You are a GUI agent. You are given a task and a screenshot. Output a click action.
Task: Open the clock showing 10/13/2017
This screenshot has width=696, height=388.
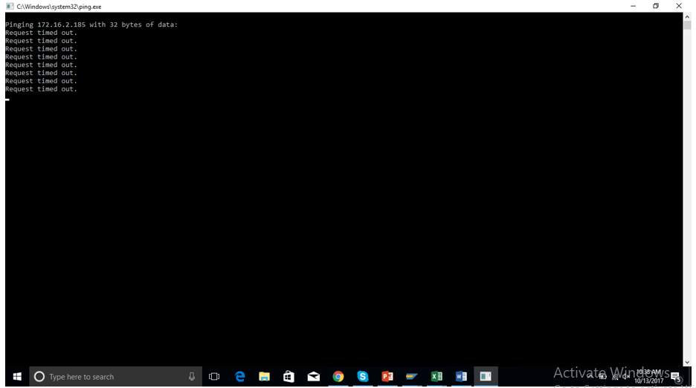pos(648,376)
